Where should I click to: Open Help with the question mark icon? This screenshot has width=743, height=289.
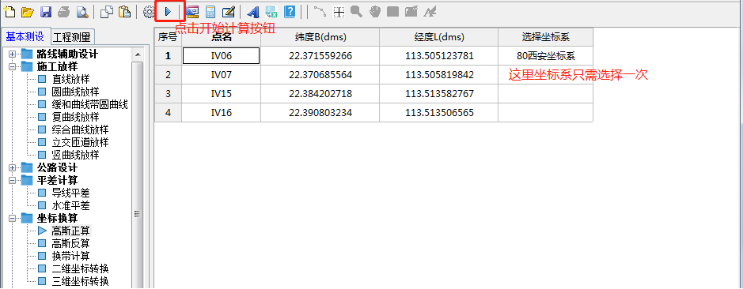tap(290, 12)
